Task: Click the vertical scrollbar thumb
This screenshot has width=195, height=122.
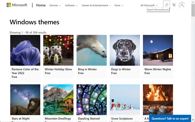Action: tap(193, 10)
